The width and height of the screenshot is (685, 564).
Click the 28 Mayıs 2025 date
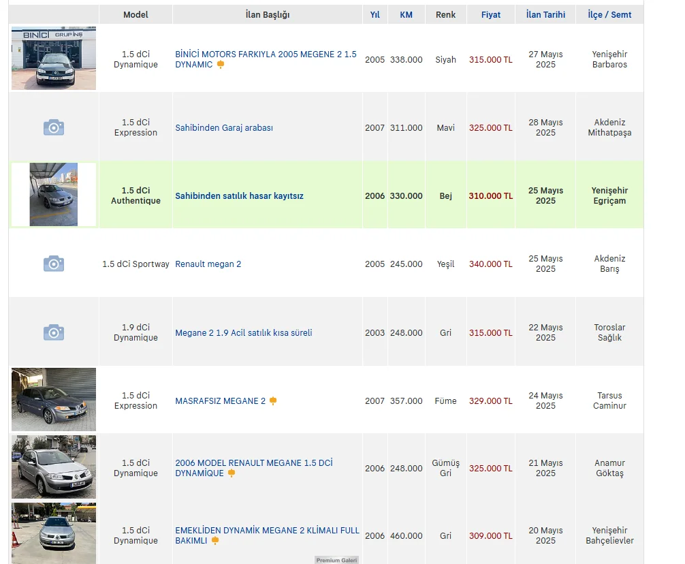545,127
